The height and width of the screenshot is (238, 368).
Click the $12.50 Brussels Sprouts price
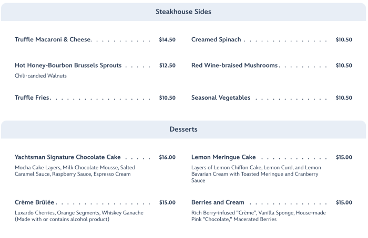pyautogui.click(x=167, y=66)
